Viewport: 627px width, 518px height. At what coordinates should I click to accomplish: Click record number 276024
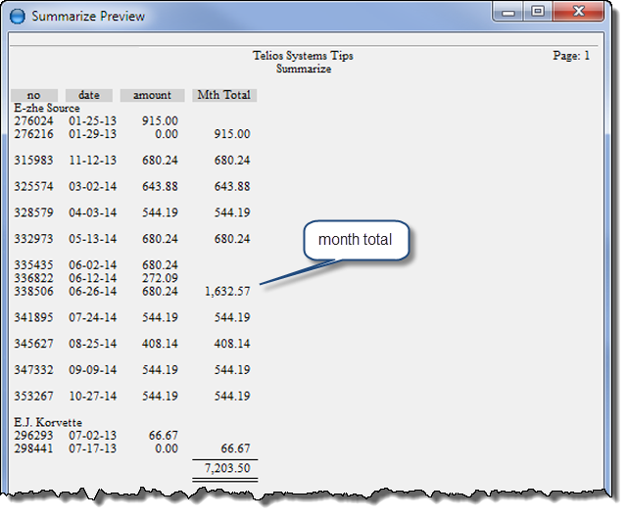click(32, 120)
